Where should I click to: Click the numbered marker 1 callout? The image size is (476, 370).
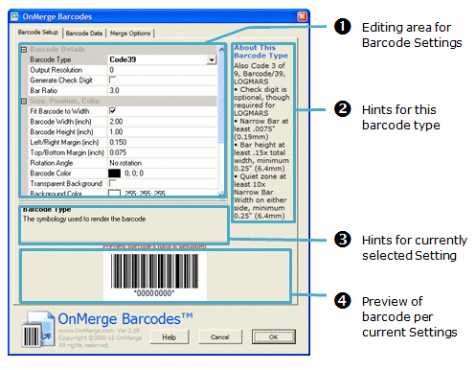[x=342, y=27]
